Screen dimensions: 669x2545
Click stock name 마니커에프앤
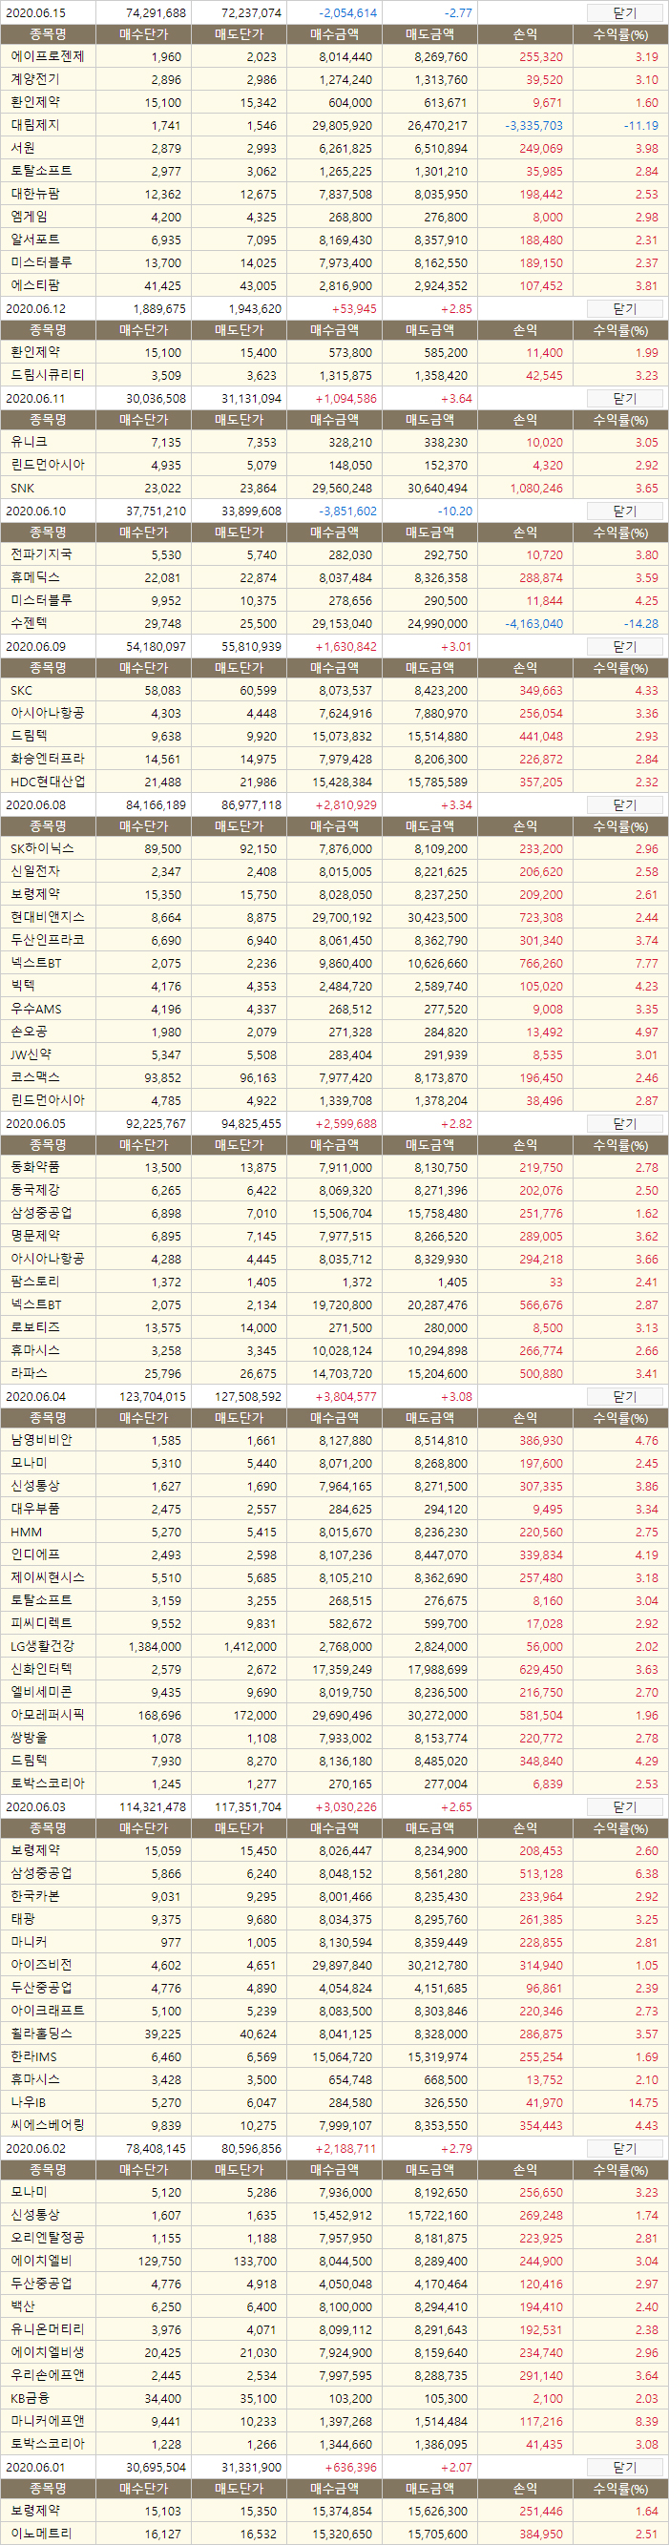pyautogui.click(x=48, y=2421)
